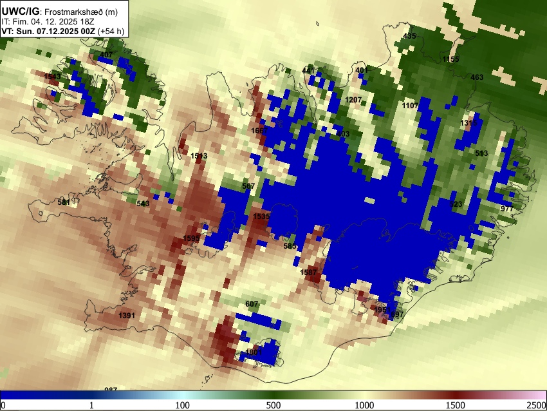Click the color scale label 2500
This screenshot has width=547, height=411.
537,405
